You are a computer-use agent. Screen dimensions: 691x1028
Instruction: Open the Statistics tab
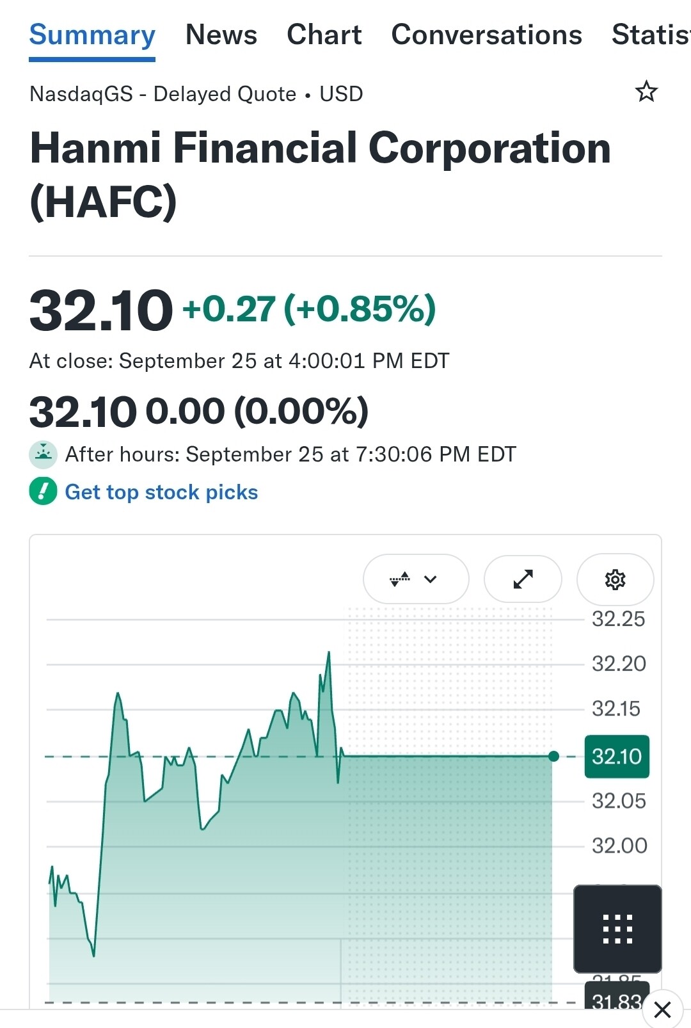(x=651, y=35)
